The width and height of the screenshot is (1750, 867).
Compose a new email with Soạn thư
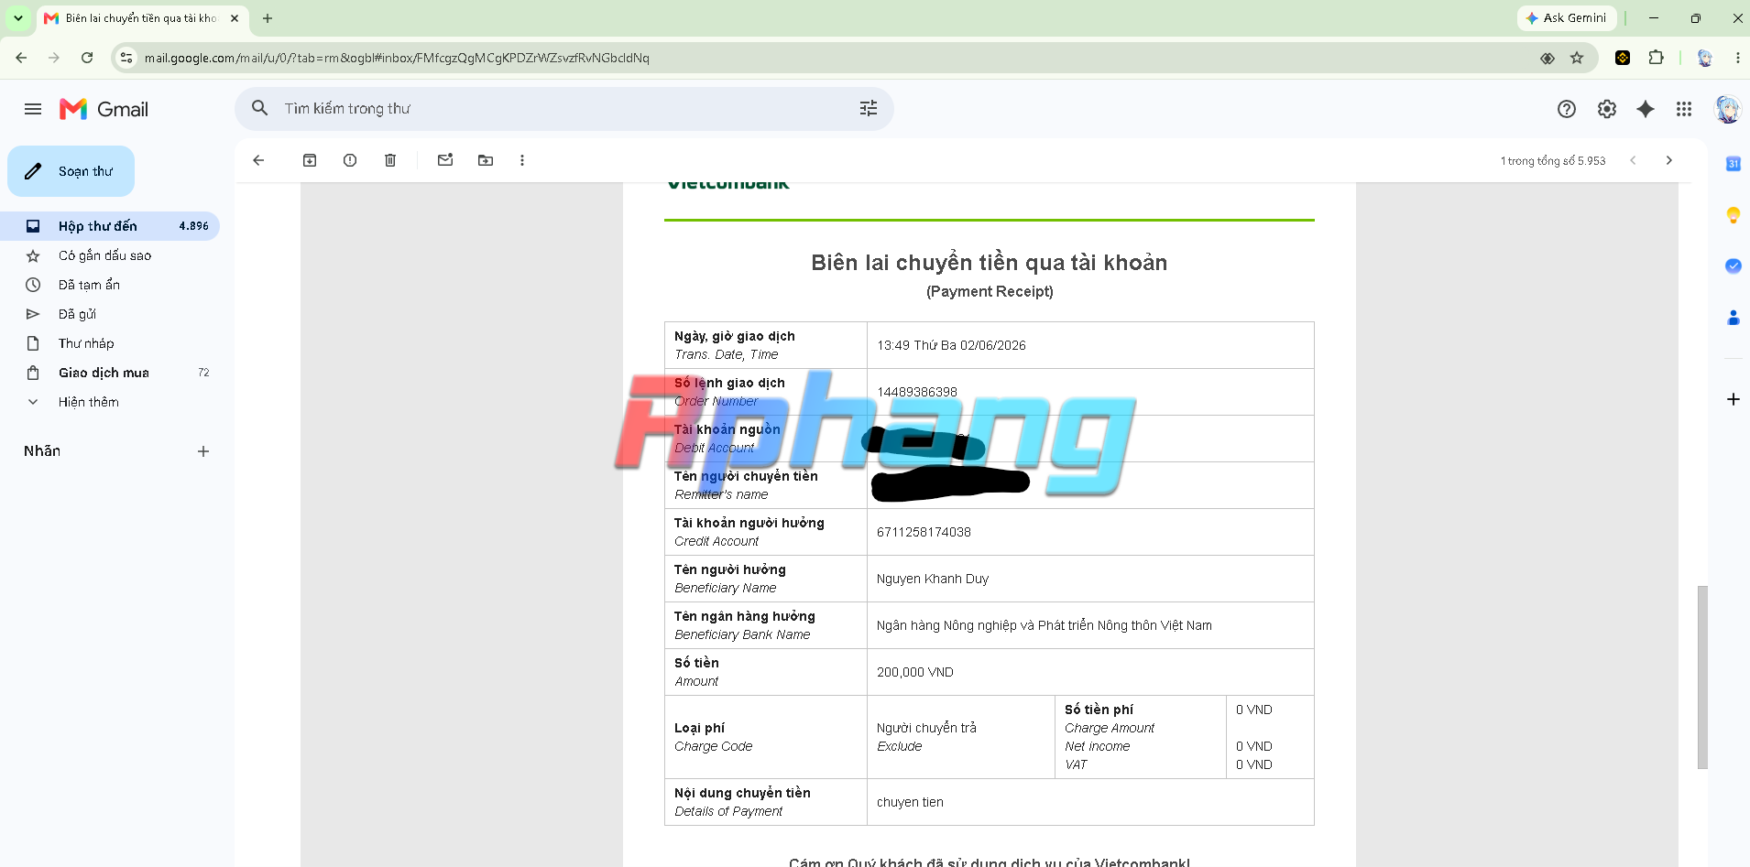tap(71, 171)
